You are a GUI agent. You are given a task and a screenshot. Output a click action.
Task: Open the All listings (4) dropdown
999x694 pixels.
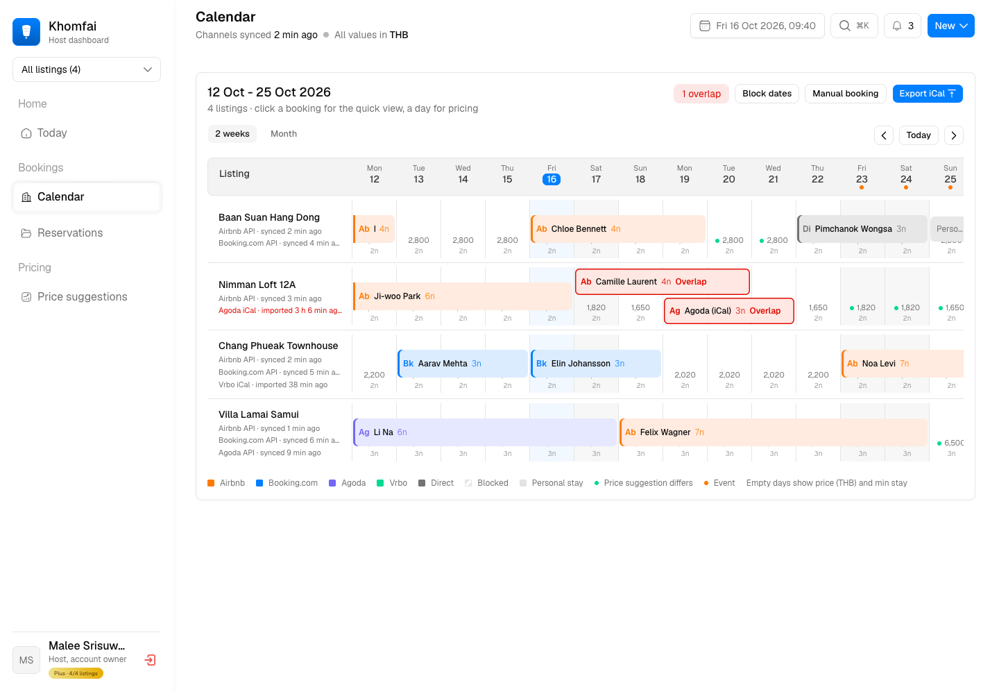pyautogui.click(x=87, y=69)
